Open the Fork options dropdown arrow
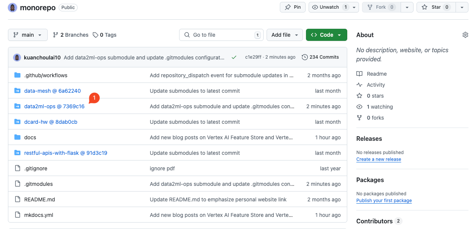This screenshot has width=476, height=229. tap(407, 7)
